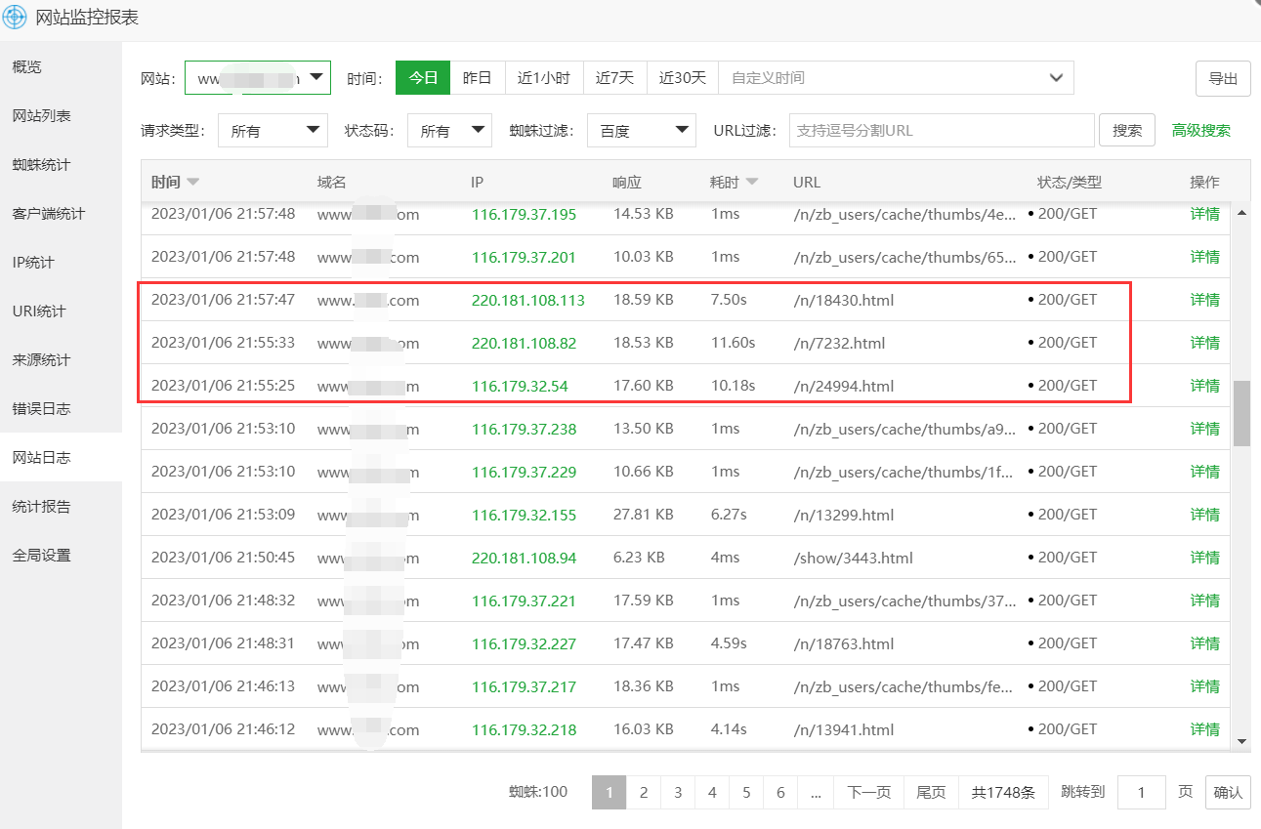Open 高级搜索 advanced search
Image resolution: width=1261 pixels, height=829 pixels.
(x=1200, y=129)
